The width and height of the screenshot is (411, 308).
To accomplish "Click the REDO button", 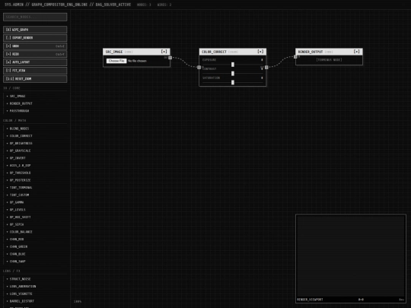I will coord(35,54).
